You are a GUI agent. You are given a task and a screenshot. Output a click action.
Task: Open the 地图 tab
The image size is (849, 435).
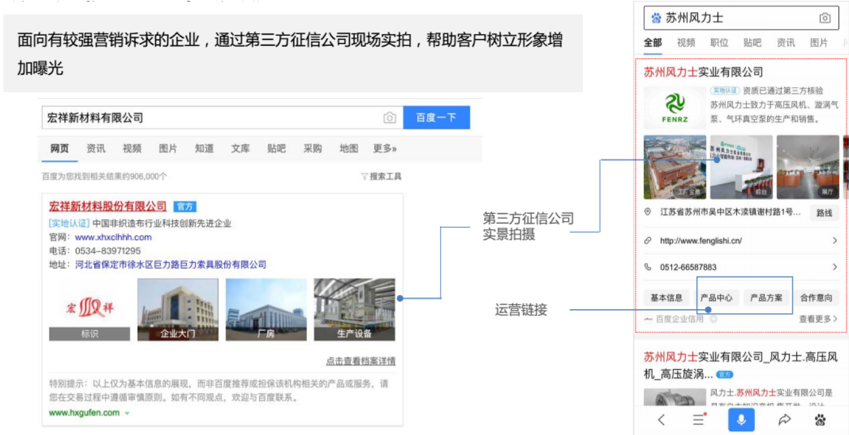click(x=349, y=148)
